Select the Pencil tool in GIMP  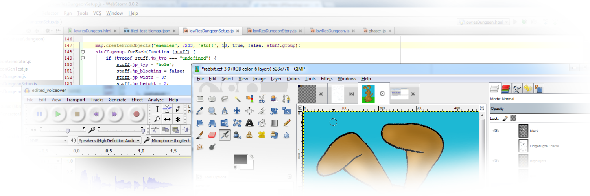(286, 123)
